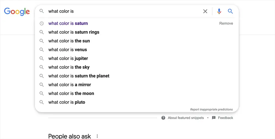Select suggestion 'what color is saturn'

tap(68, 24)
